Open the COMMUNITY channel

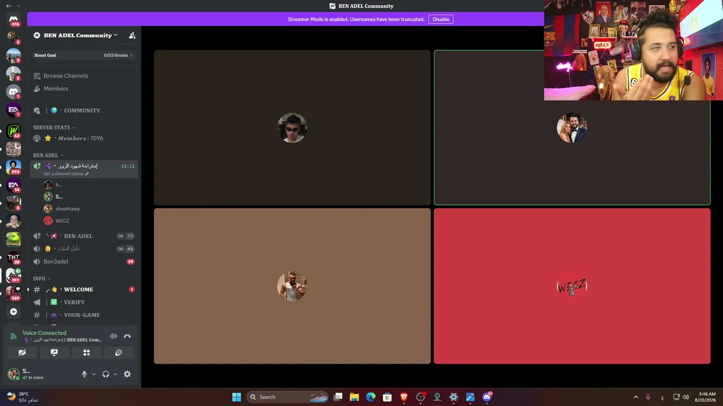[82, 111]
